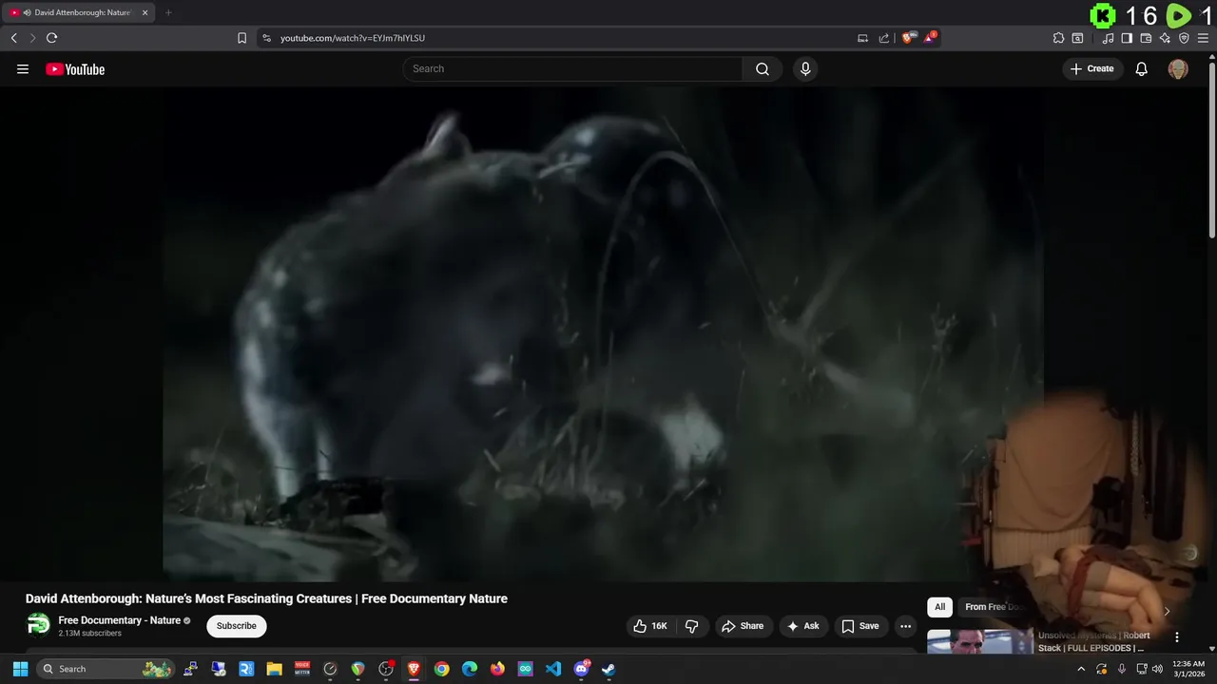Image resolution: width=1217 pixels, height=684 pixels.
Task: Open the browser extensions puzzle icon
Action: [1058, 38]
